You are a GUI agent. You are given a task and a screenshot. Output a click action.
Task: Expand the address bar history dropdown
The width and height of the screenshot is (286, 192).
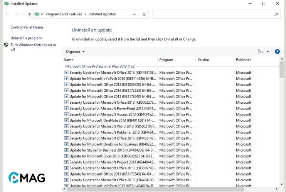pos(134,14)
